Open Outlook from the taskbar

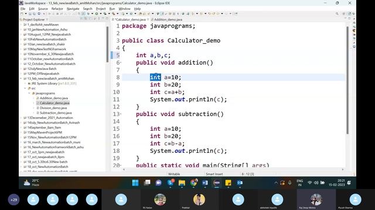click(240, 183)
